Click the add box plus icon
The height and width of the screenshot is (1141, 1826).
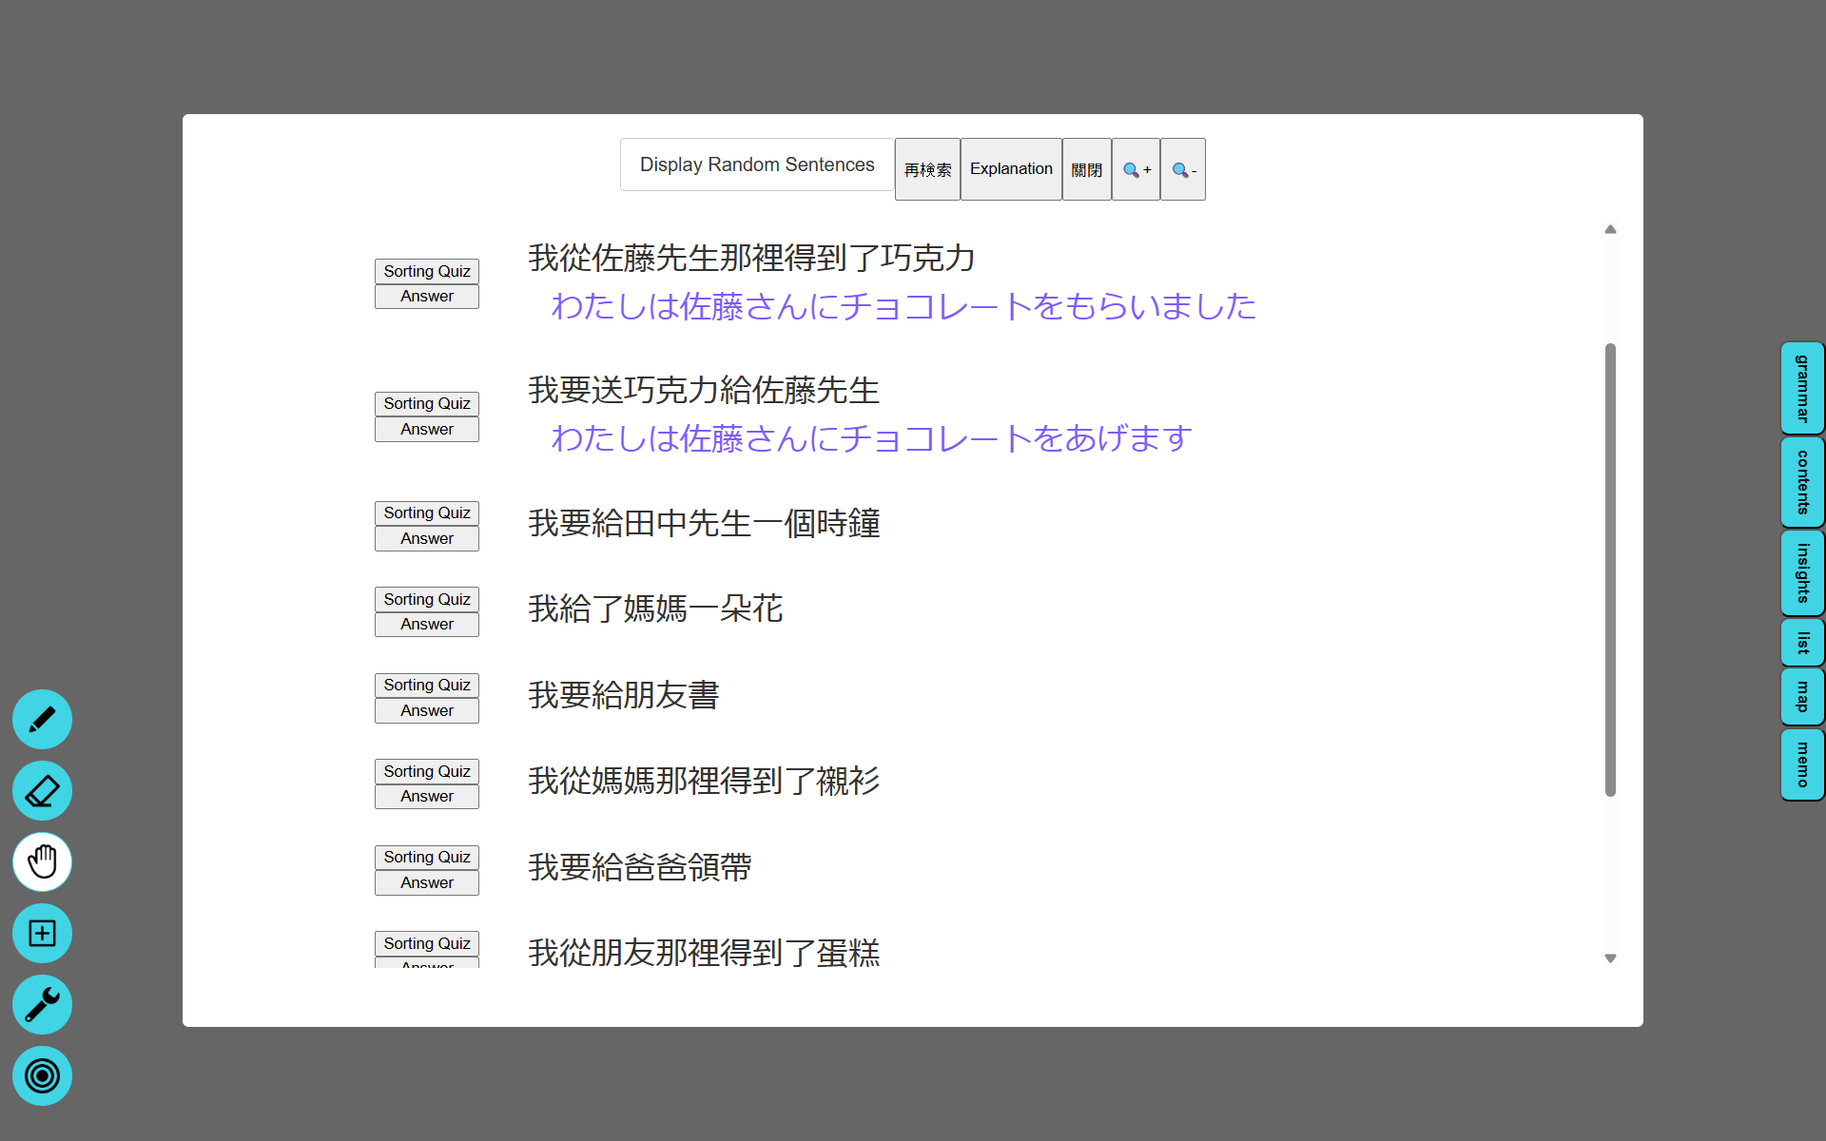42,934
